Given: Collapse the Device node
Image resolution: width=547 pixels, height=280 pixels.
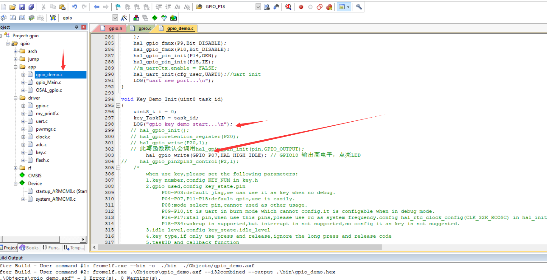Looking at the screenshot, I should pos(15,183).
